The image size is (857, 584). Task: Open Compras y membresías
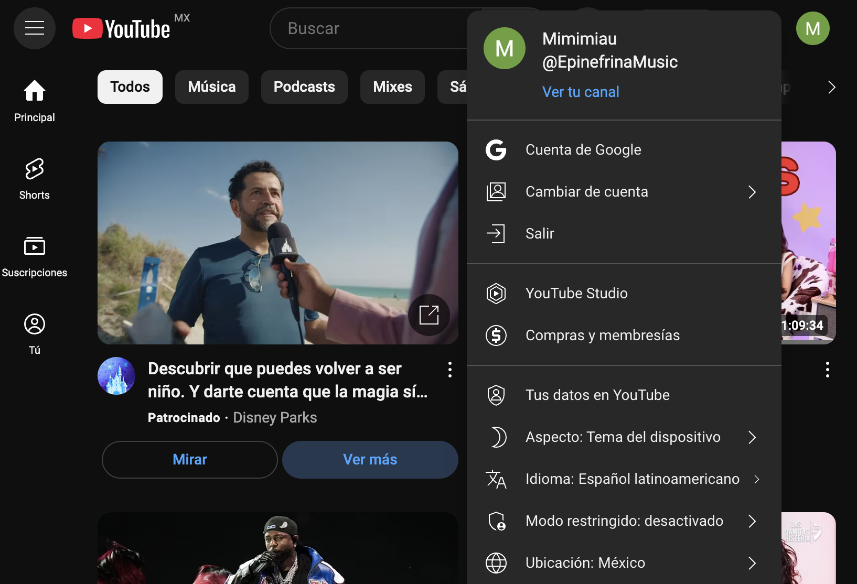[x=624, y=336]
